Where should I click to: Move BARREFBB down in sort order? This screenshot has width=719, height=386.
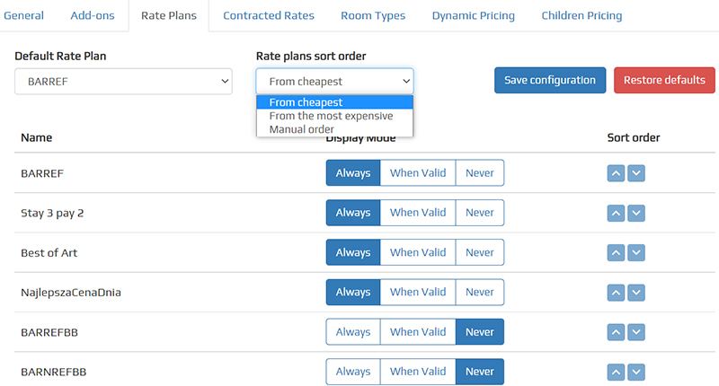pyautogui.click(x=636, y=332)
